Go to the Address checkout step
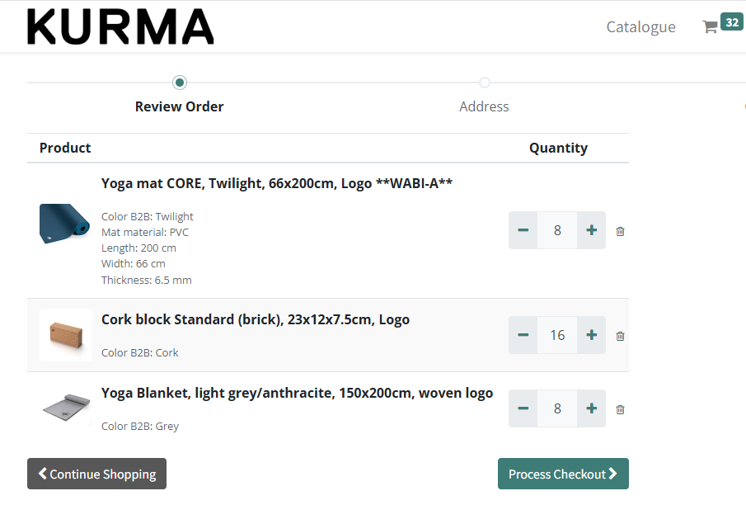 484,106
